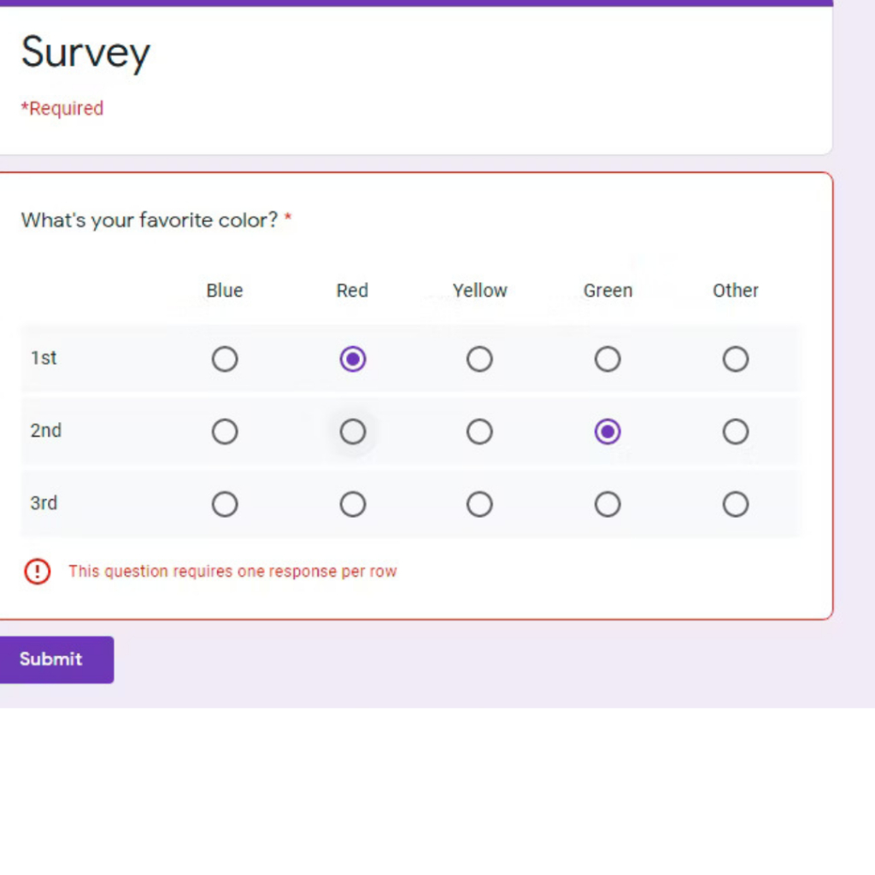Pick Yellow for the 2nd row

(x=479, y=432)
